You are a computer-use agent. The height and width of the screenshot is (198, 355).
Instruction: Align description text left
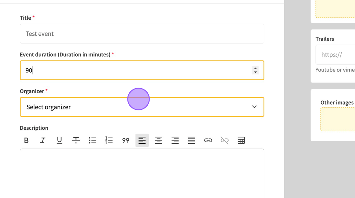tap(142, 140)
